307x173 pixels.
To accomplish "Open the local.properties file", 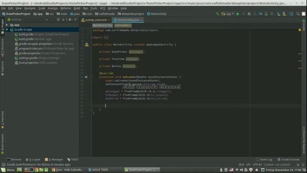I will (x=36, y=62).
